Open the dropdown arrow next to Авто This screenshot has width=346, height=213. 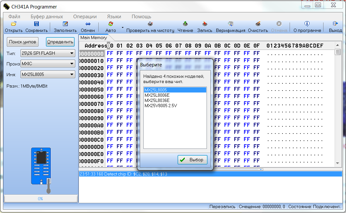pyautogui.click(x=123, y=28)
